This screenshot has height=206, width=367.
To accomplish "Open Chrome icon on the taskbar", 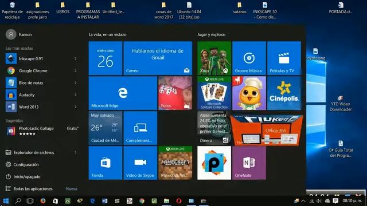I will [142, 201].
